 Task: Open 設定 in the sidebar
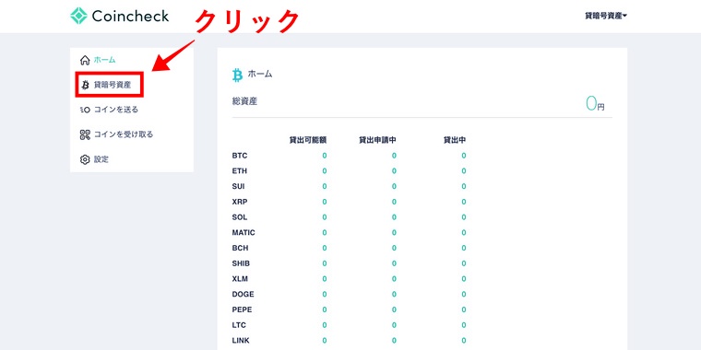pyautogui.click(x=101, y=159)
